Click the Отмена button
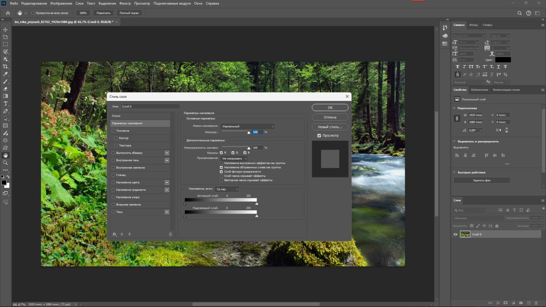The width and height of the screenshot is (546, 307). tap(330, 117)
